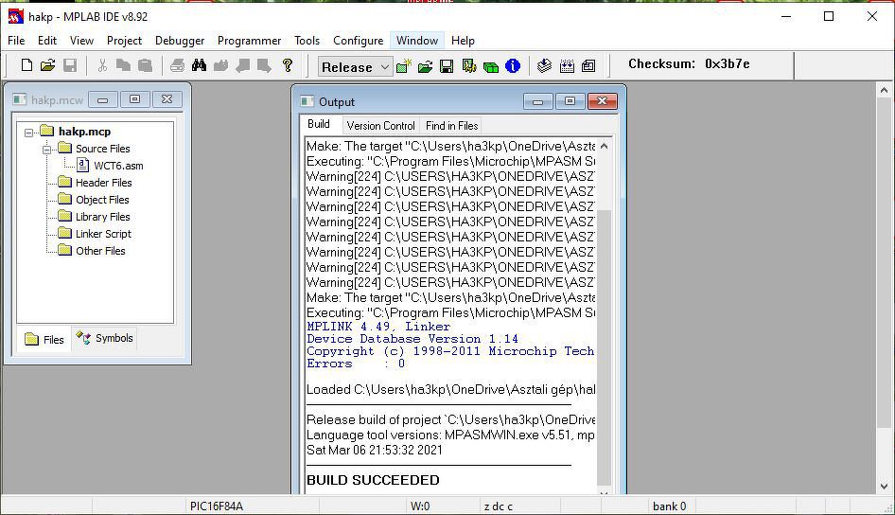
Task: Click the Checksum 0x3b7e display
Action: [689, 64]
